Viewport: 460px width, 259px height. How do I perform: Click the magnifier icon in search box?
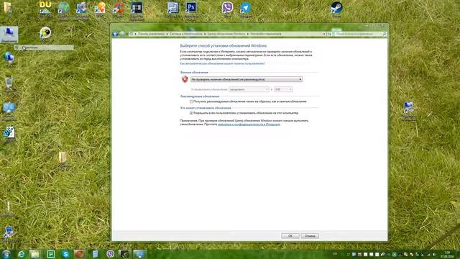(385, 34)
